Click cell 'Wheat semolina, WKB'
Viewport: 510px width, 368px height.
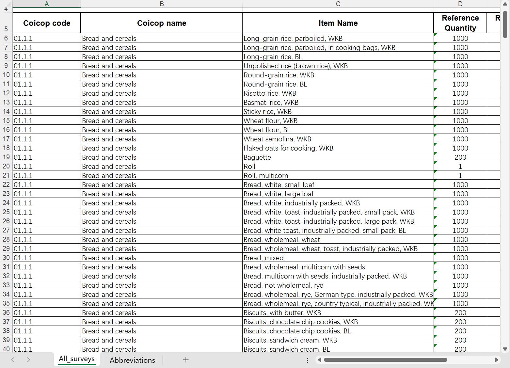click(x=338, y=139)
